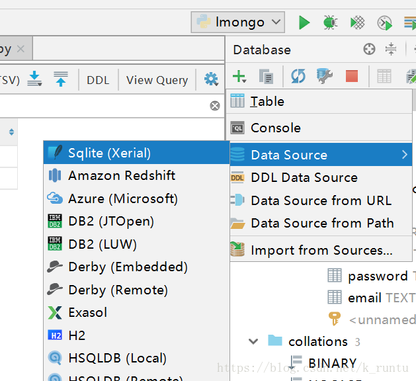The width and height of the screenshot is (416, 381).
Task: Click the column sort arrows in the table header
Action: (11, 132)
